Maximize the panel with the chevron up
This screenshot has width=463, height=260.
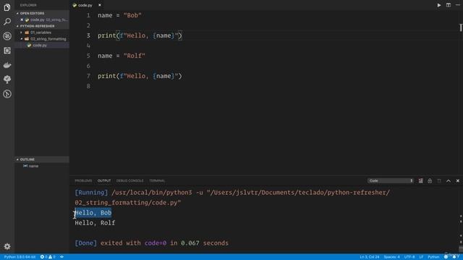click(x=449, y=181)
